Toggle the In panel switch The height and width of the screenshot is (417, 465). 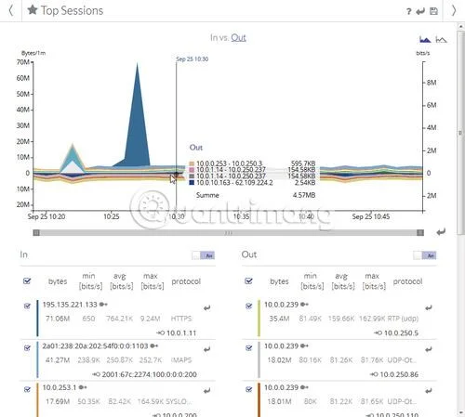tap(204, 255)
